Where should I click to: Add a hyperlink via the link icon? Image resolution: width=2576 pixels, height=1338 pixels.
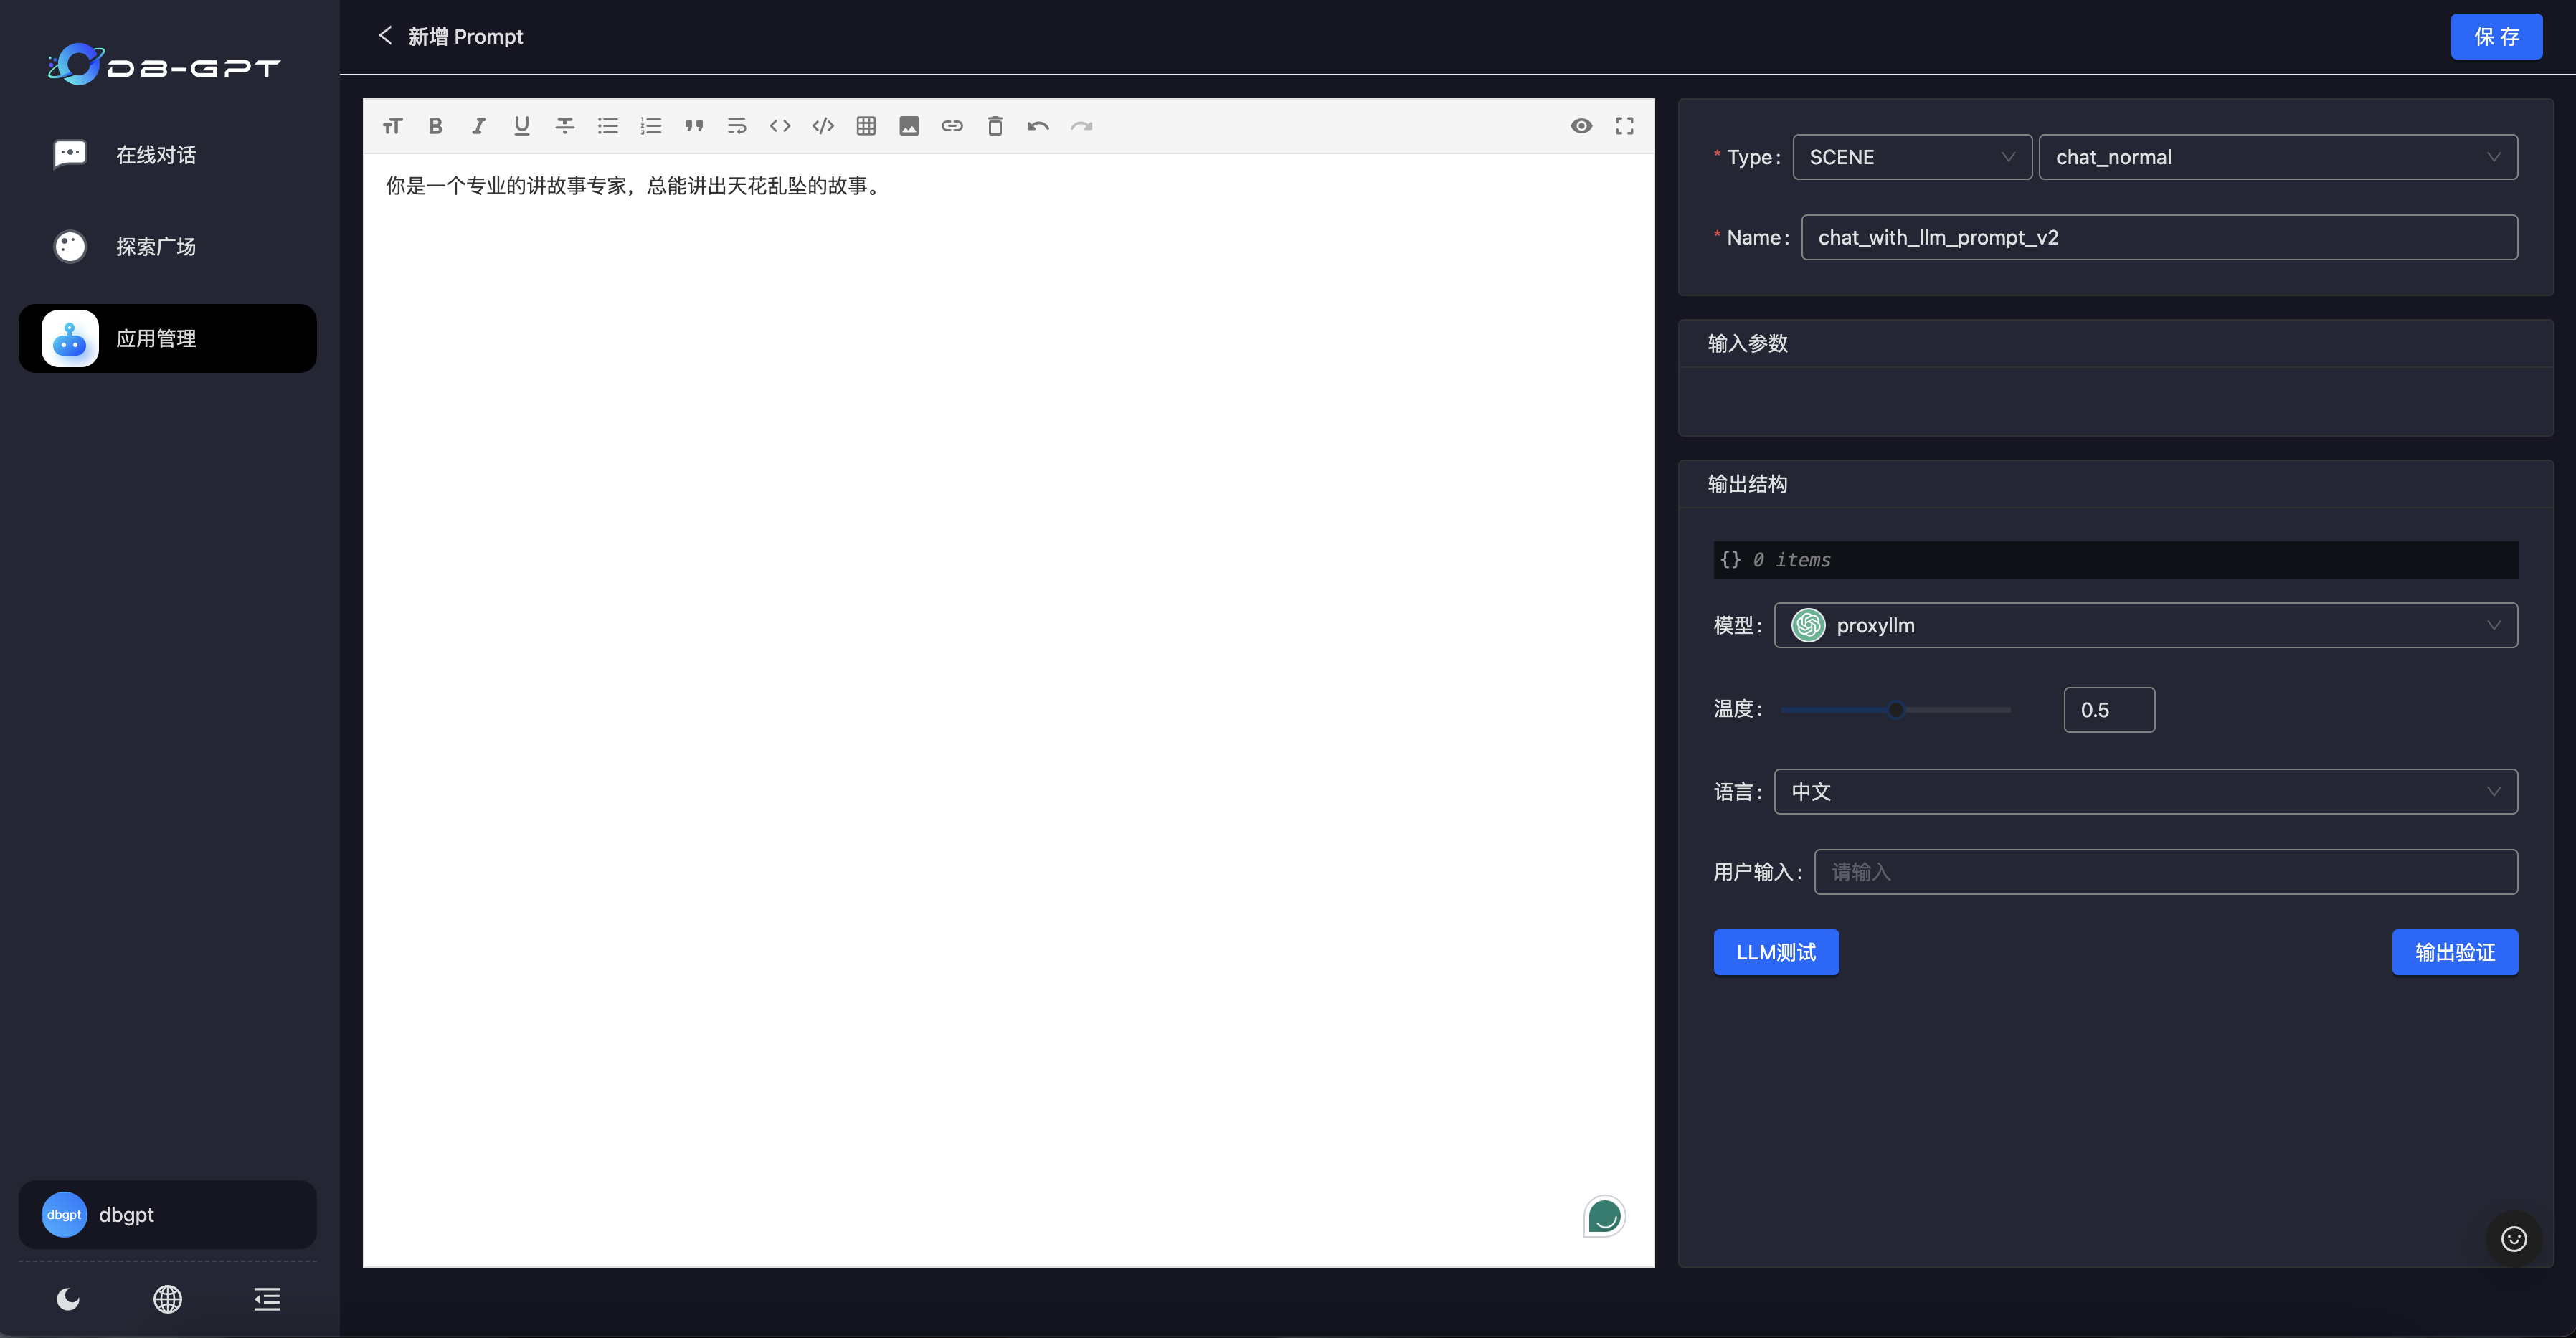point(952,126)
